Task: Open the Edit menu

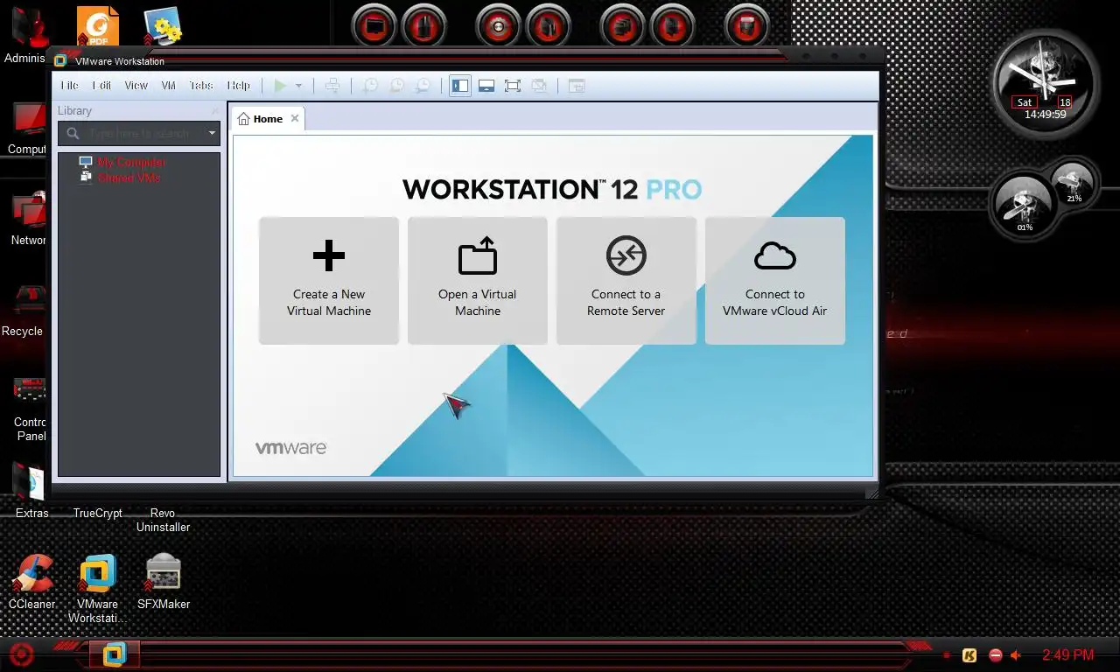Action: click(102, 86)
